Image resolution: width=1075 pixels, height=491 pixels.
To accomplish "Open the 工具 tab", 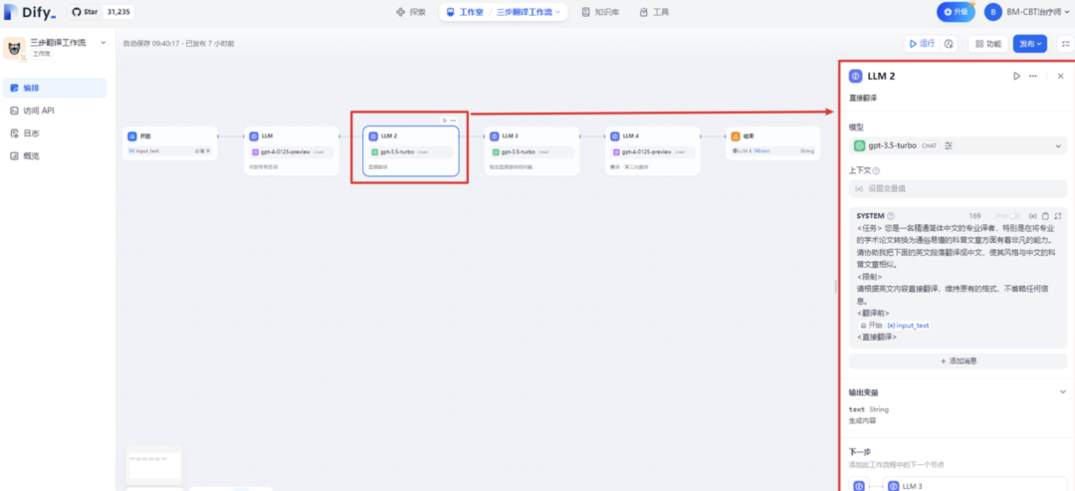I will tap(653, 12).
